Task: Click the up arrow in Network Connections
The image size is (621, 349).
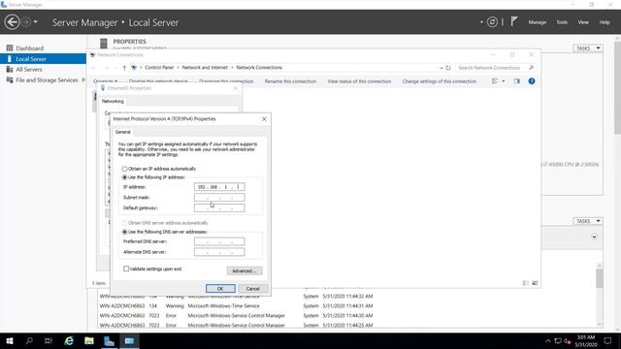Action: 124,68
